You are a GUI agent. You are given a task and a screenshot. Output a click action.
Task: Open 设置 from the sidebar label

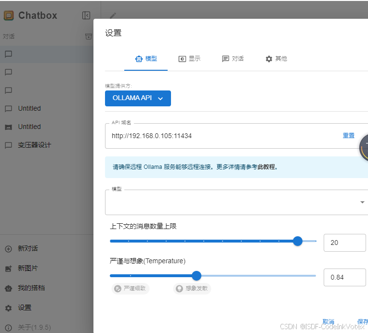coord(25,307)
